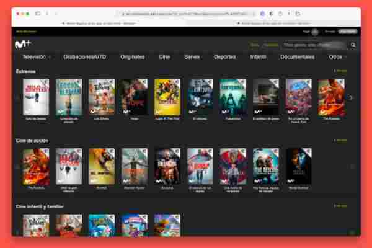
Task: Click the Cine de acción carousel left arrow
Action: 17,167
